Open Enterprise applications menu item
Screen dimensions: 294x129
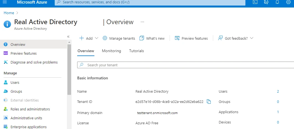click(x=33, y=127)
